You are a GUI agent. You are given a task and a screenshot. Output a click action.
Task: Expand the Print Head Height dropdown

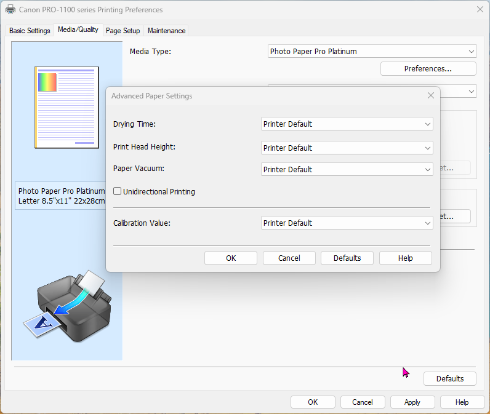[x=347, y=148]
